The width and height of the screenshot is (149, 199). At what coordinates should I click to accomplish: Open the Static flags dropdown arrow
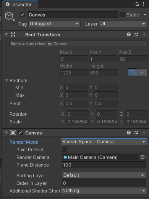[x=145, y=15]
